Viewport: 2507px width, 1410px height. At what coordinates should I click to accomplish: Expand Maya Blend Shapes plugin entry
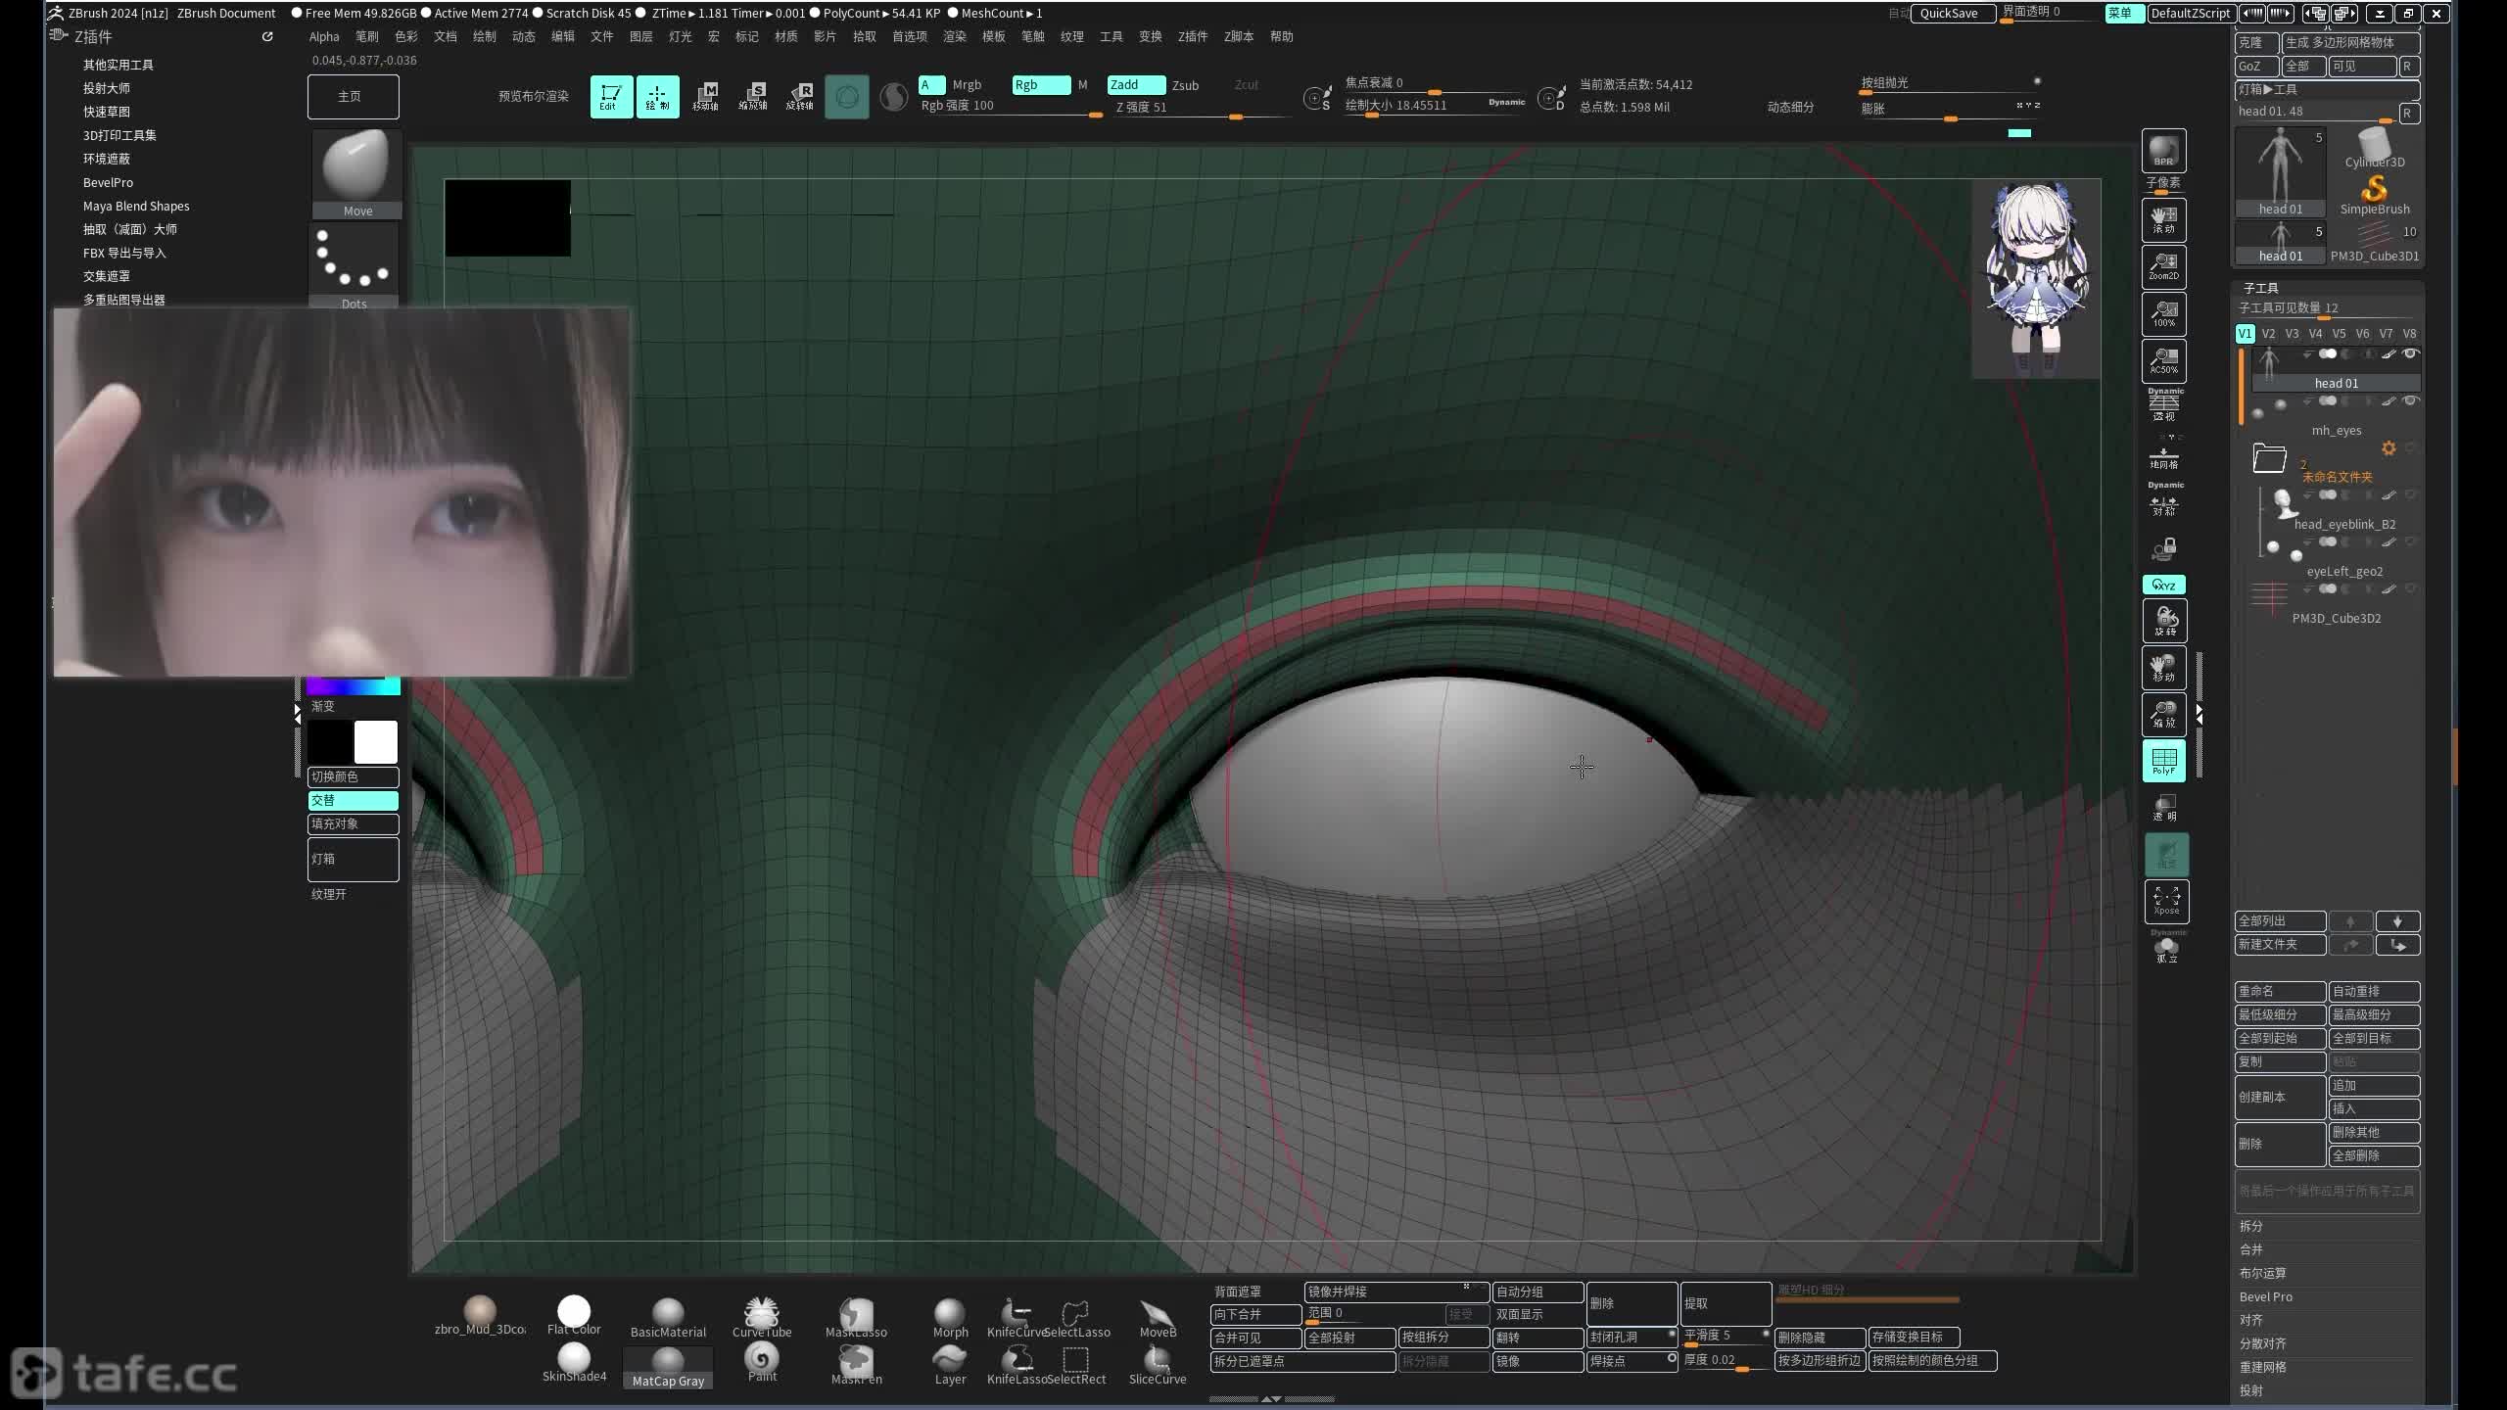136,206
